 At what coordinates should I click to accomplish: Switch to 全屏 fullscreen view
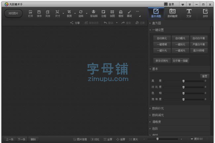[108, 139]
